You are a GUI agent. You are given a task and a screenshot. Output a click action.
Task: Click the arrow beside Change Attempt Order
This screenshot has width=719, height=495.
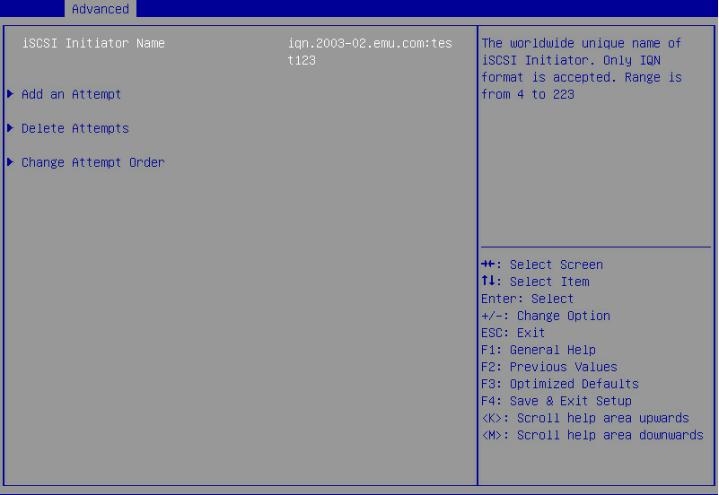(x=11, y=162)
